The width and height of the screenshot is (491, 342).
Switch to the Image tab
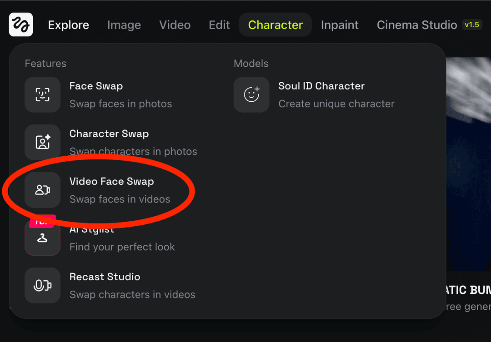pyautogui.click(x=124, y=25)
